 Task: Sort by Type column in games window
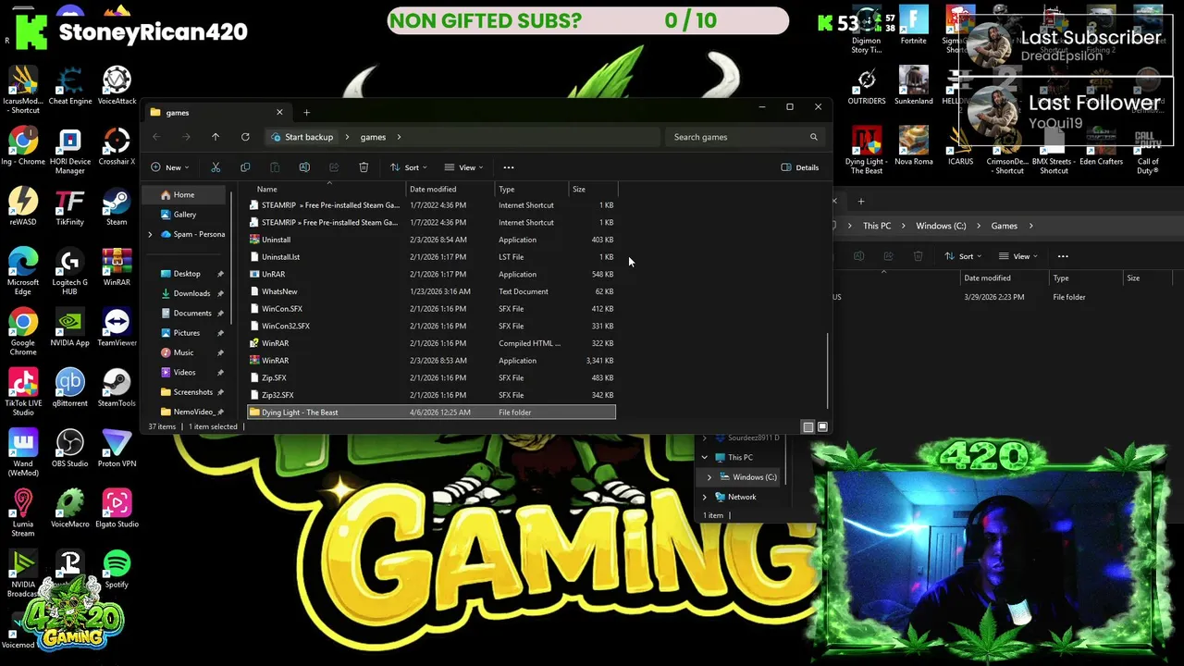[532, 189]
